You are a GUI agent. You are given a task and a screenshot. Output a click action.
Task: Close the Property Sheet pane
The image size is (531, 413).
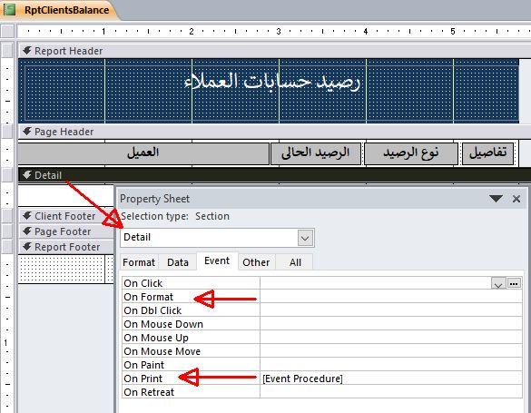coord(516,199)
